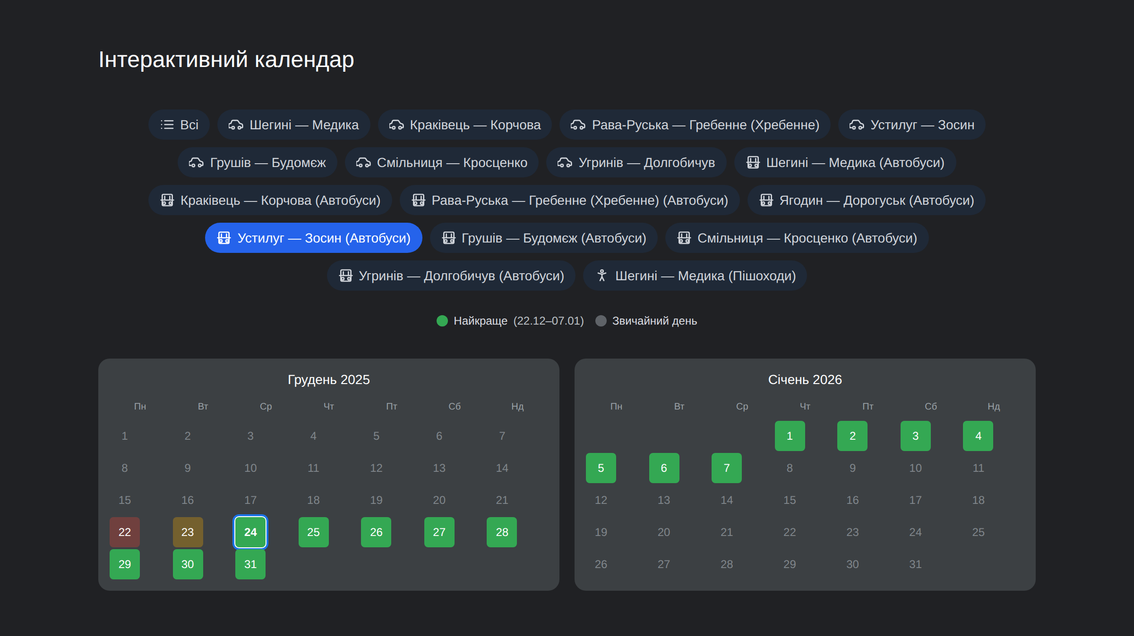Viewport: 1134px width, 636px height.
Task: Click the list icon on Всі filter
Action: pyautogui.click(x=167, y=125)
